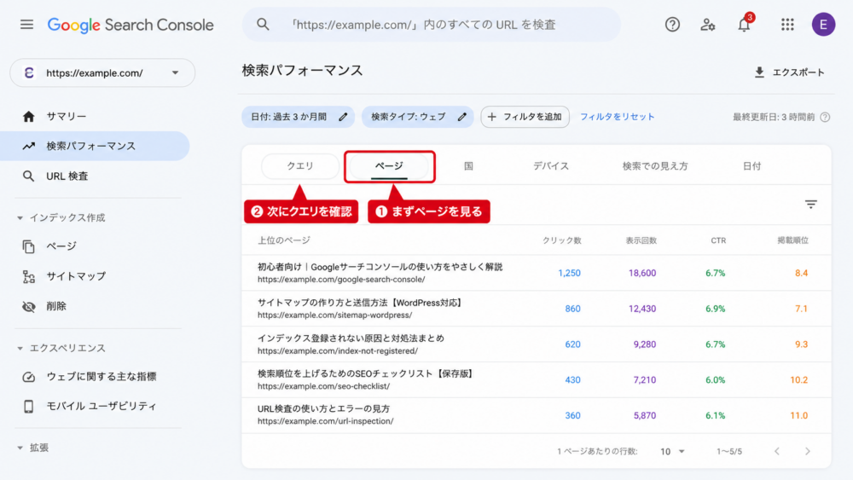Click the export download icon
853x480 pixels.
click(x=759, y=72)
